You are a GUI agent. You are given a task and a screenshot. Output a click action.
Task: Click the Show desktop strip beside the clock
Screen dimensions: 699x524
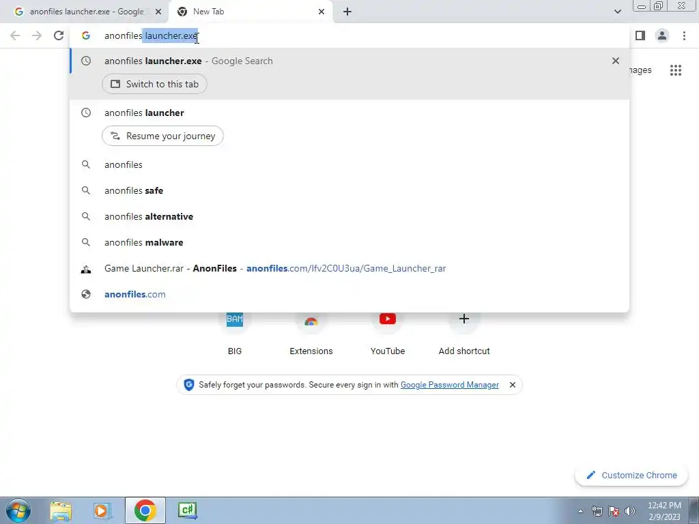pos(694,510)
